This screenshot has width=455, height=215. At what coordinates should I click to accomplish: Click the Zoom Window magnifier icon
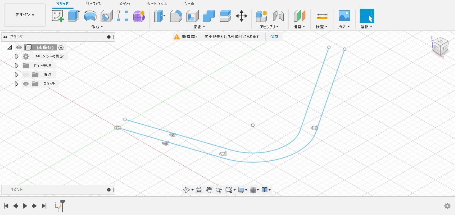[229, 190]
